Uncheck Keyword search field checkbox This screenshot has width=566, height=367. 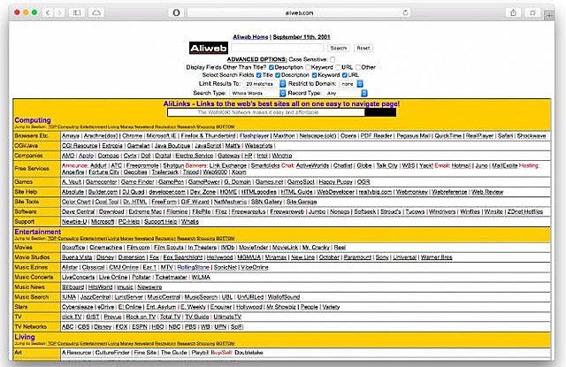[x=314, y=75]
